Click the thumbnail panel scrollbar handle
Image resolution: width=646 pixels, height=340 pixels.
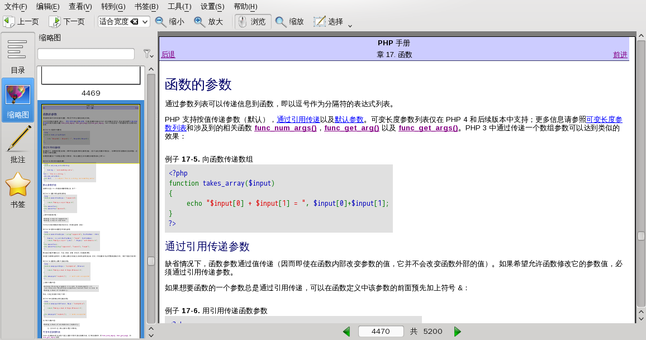coord(151,261)
